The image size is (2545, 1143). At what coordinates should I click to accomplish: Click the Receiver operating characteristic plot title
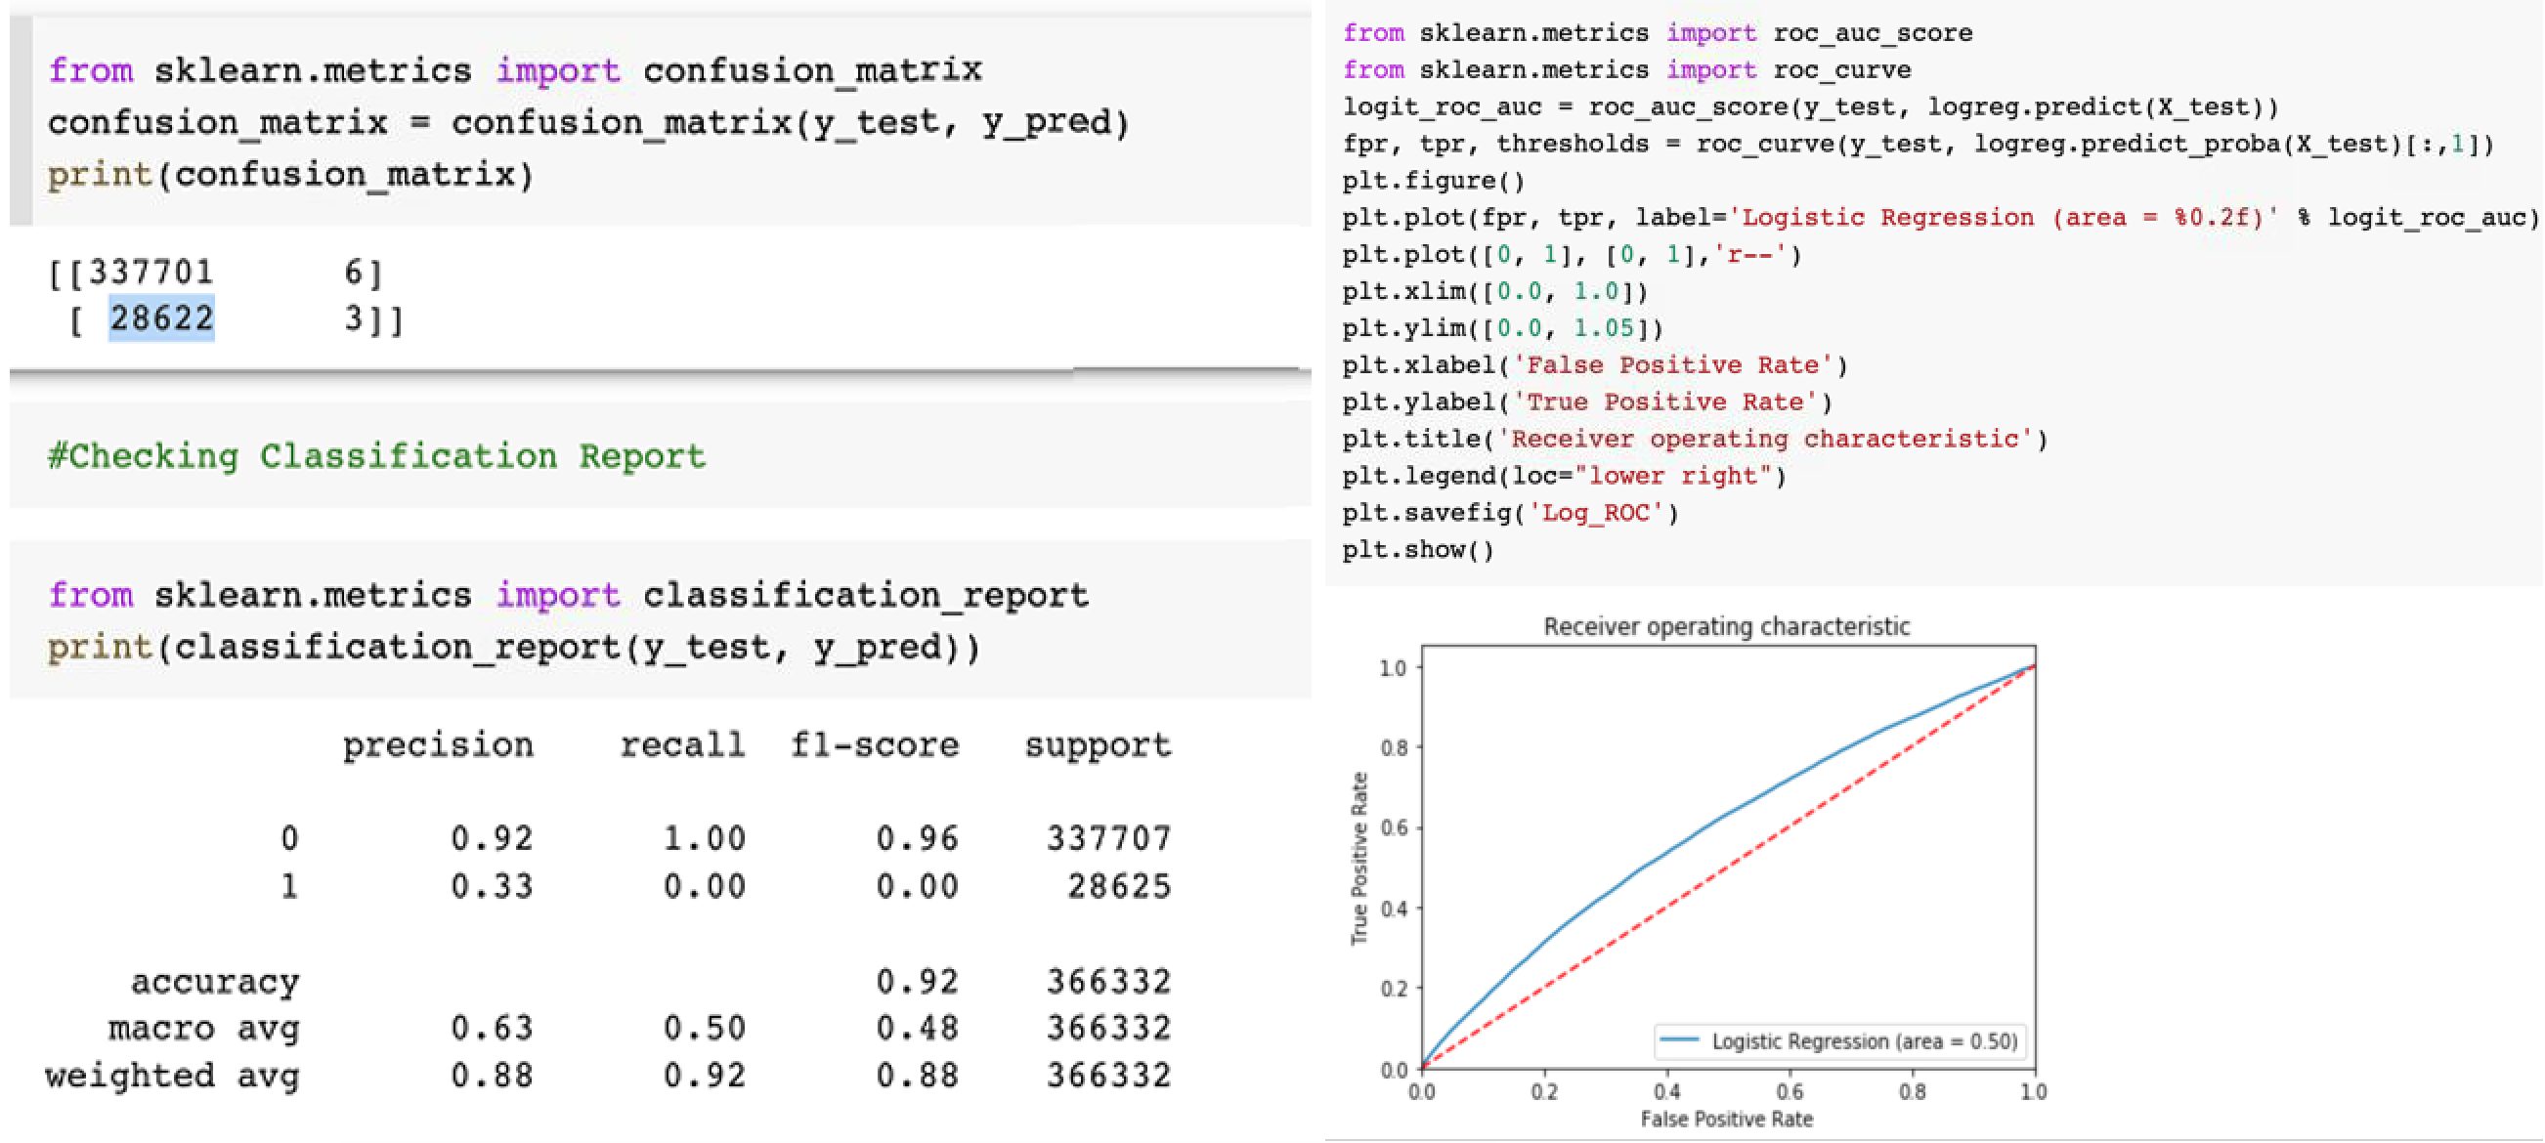coord(1726,626)
